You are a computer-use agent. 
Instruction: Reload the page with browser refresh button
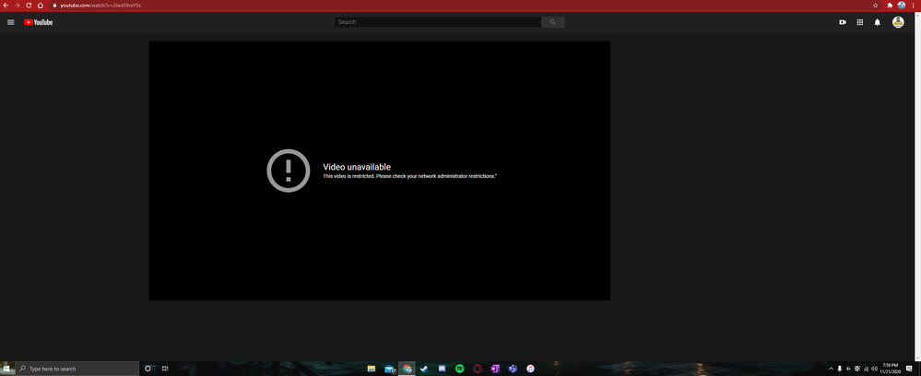click(x=29, y=6)
